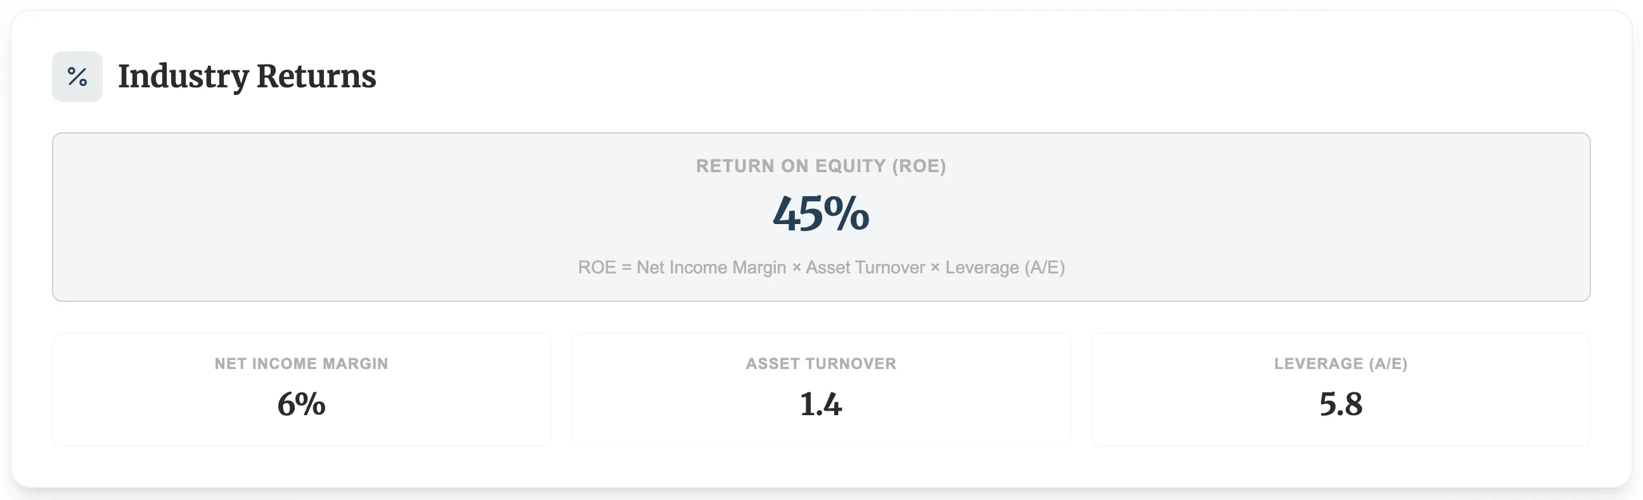Open the Leverage (A/E) card
1643x500 pixels.
1341,389
